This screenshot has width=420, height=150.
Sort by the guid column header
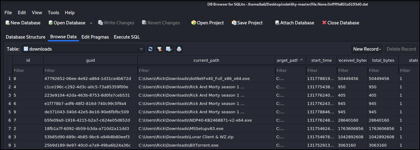click(x=90, y=60)
